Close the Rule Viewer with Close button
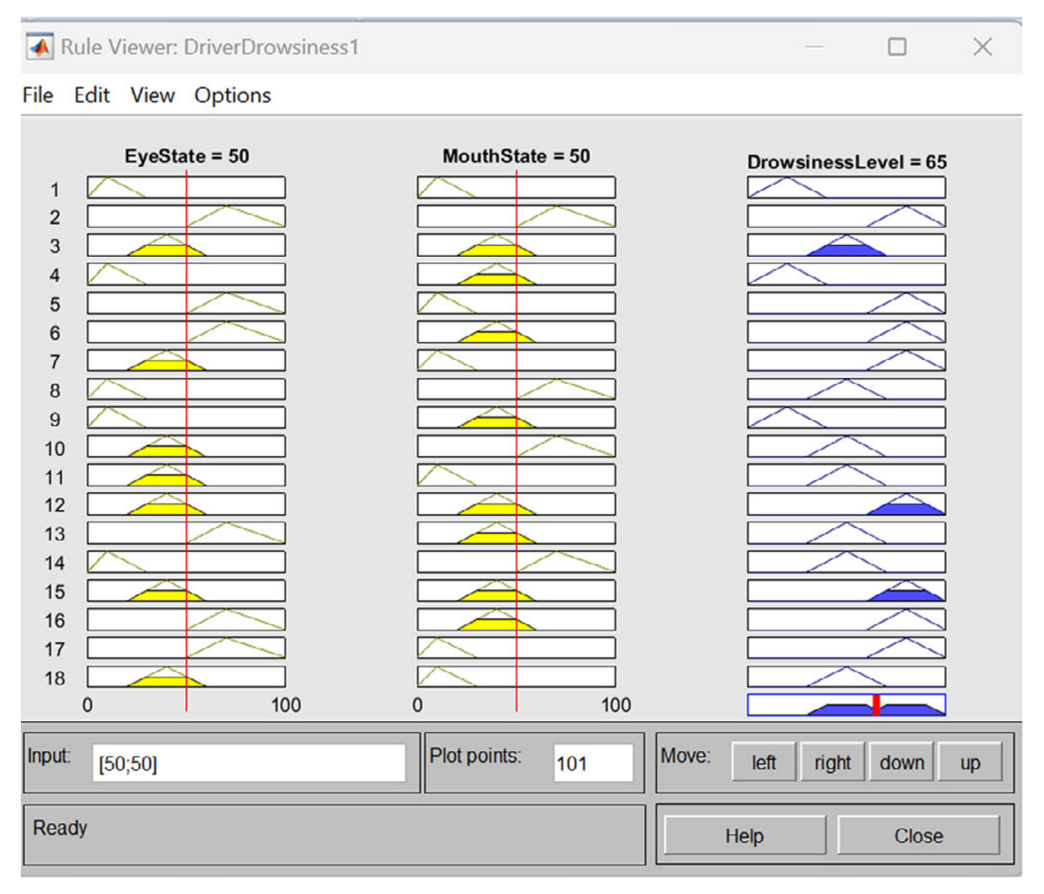The image size is (1044, 894). pos(918,835)
